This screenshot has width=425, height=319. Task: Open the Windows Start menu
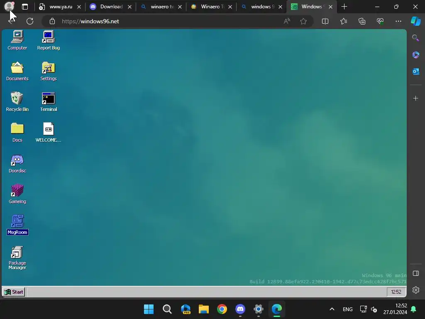(x=149, y=309)
